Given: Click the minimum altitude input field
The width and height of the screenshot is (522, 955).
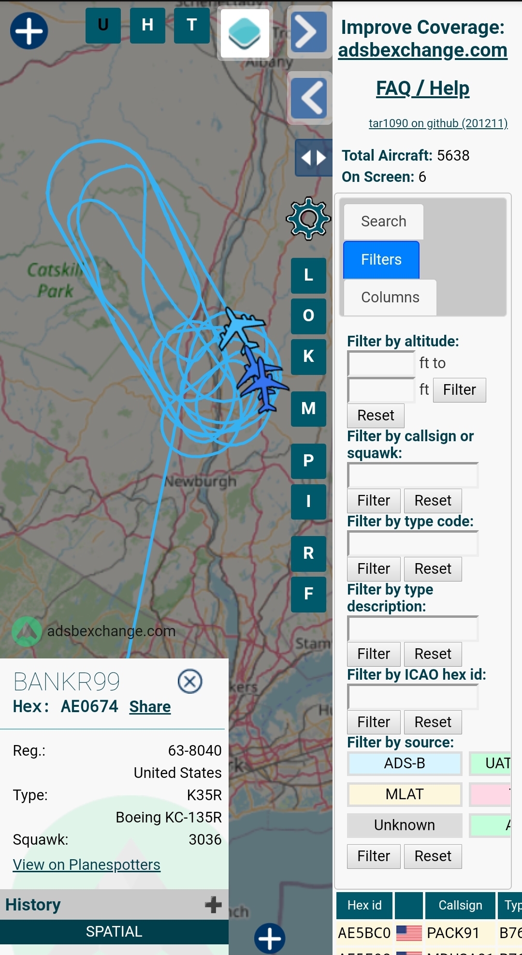Looking at the screenshot, I should tap(381, 364).
